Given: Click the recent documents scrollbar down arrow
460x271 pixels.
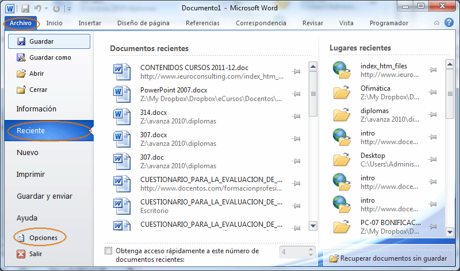Looking at the screenshot, I should (x=313, y=226).
